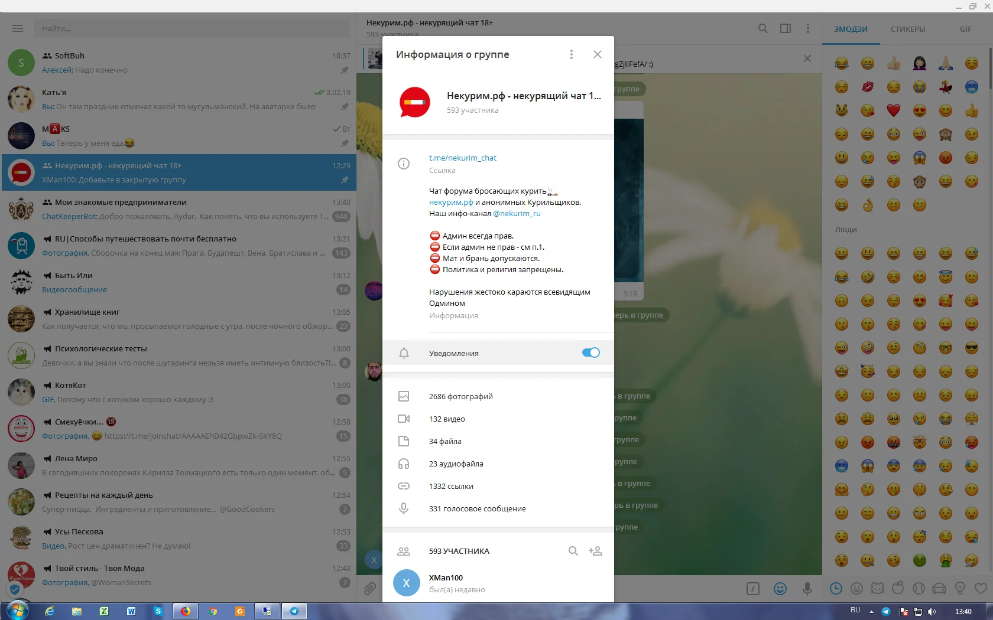Show recently used emoji clock category
This screenshot has height=620, width=993.
coord(836,588)
